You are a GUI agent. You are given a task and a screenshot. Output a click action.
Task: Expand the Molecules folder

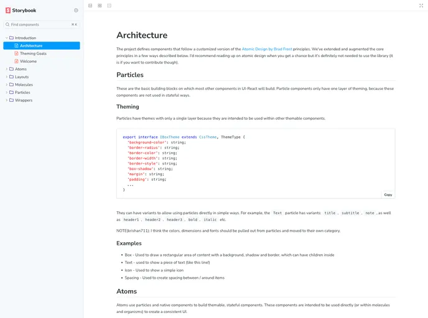[x=7, y=84]
